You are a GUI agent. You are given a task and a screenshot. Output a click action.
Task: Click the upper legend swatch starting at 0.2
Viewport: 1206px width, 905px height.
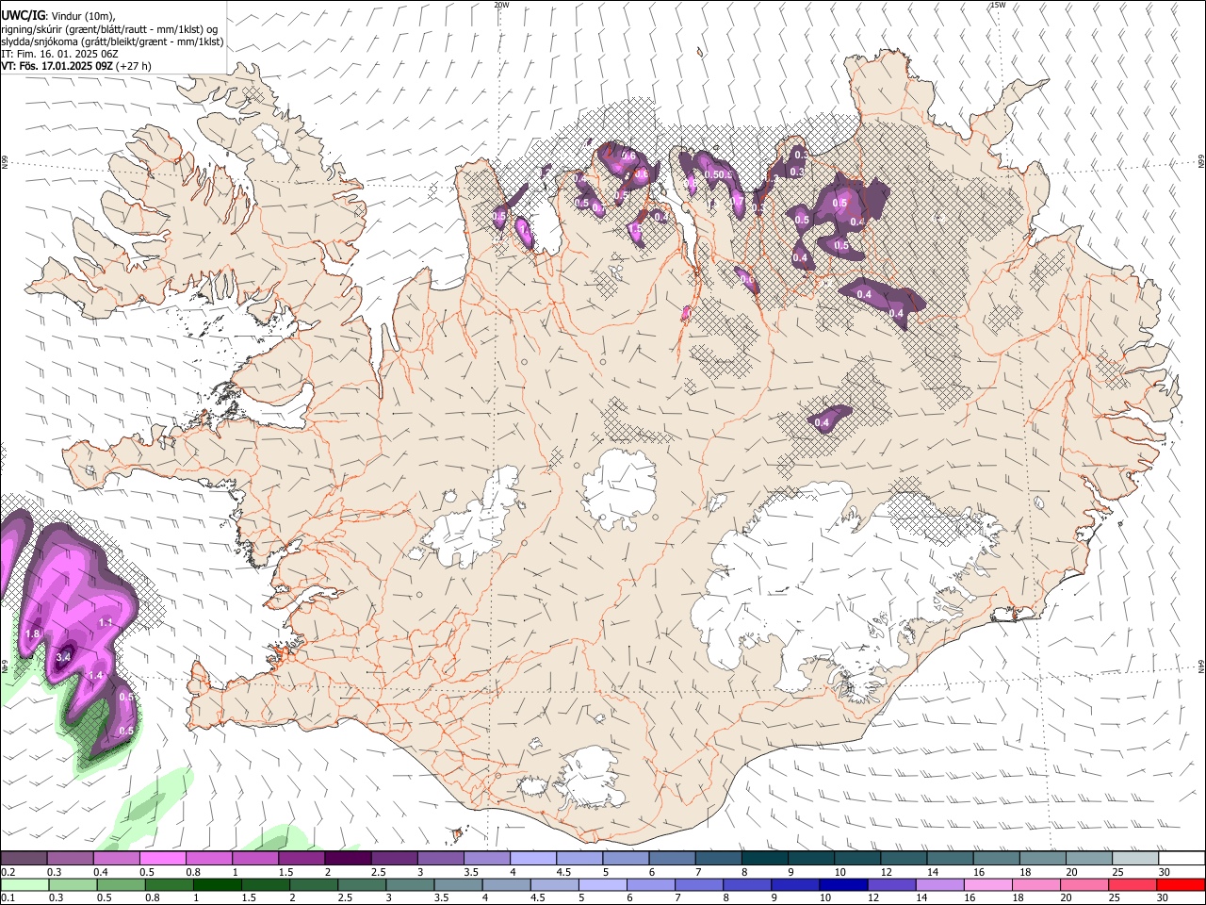pos(24,859)
